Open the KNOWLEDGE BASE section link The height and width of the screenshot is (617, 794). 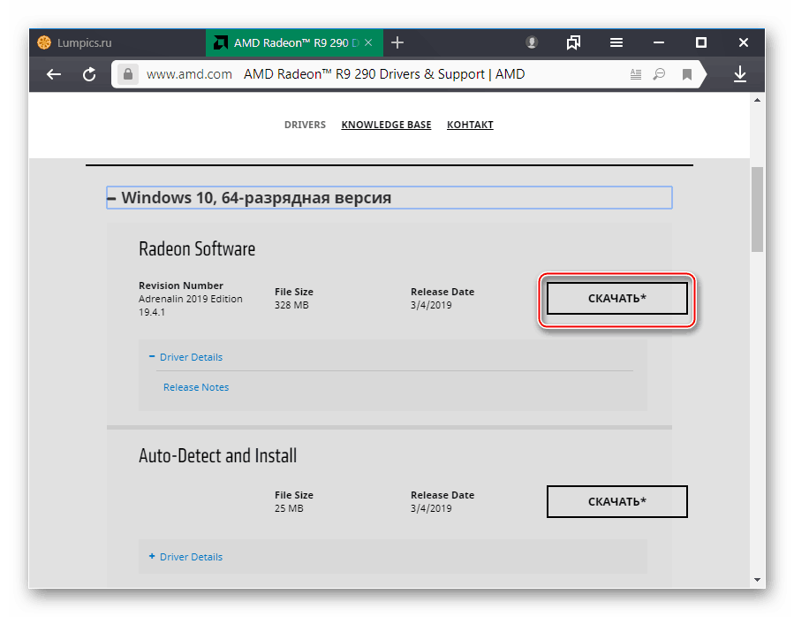tap(386, 125)
